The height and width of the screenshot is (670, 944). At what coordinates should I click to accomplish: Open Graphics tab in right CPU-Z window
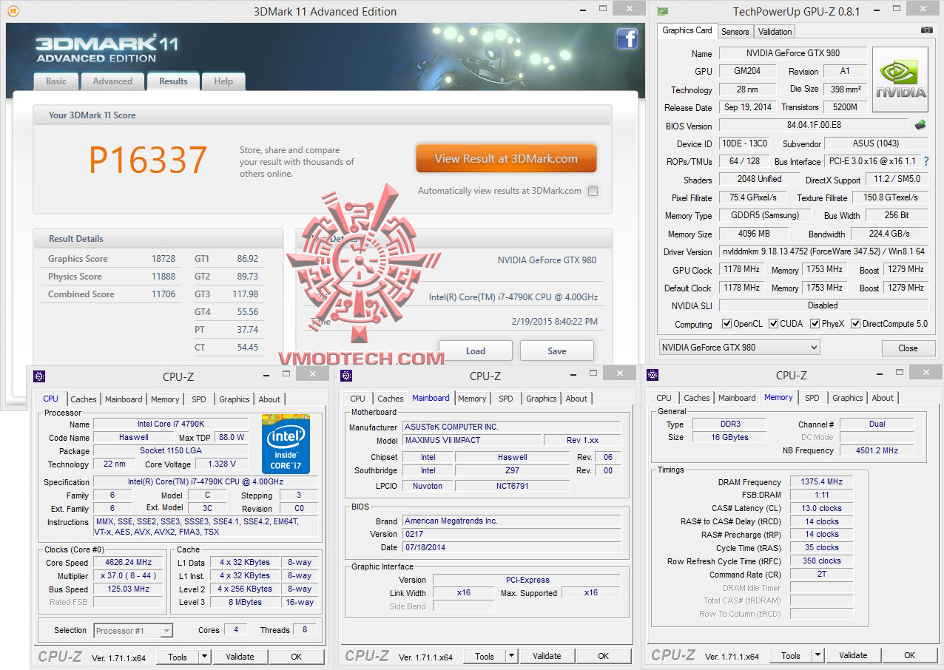tap(848, 398)
